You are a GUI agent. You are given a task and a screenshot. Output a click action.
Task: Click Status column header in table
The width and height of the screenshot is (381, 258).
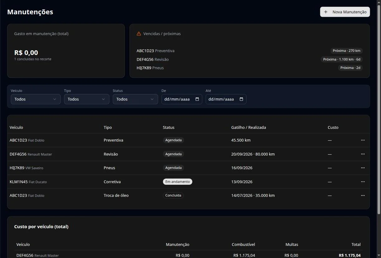169,127
